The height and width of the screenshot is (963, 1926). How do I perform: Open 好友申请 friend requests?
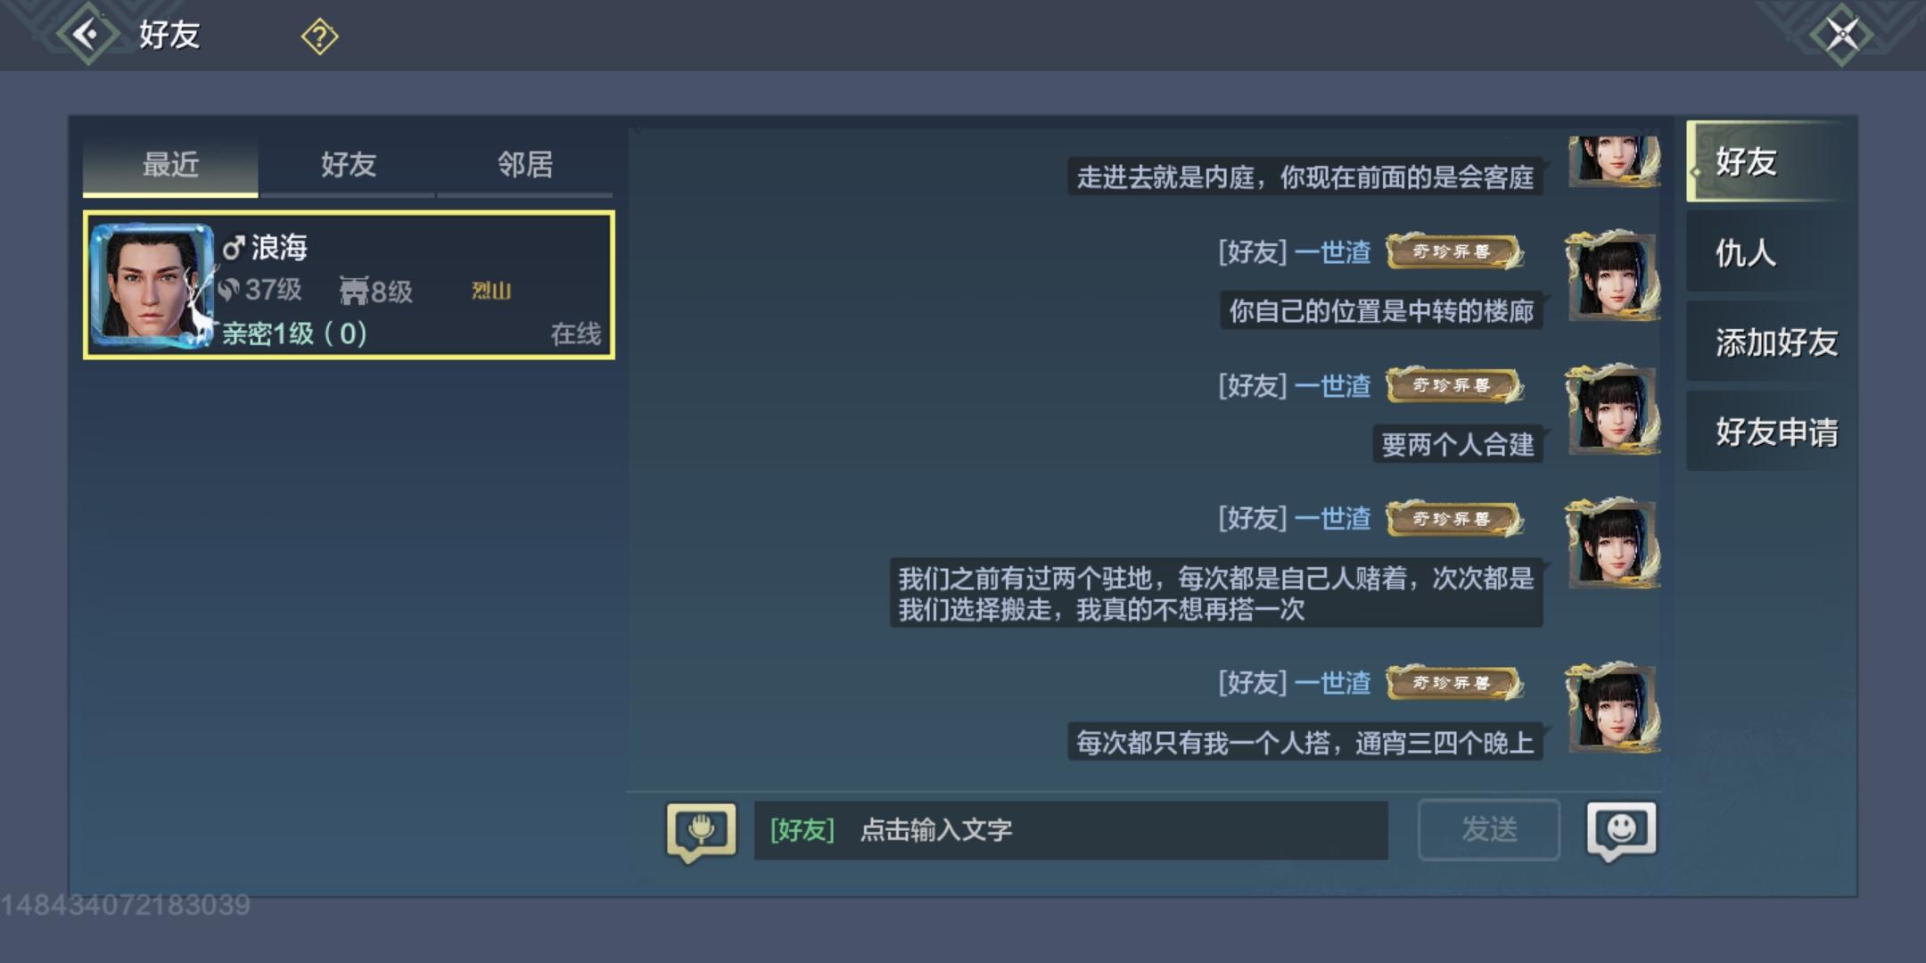(x=1765, y=432)
